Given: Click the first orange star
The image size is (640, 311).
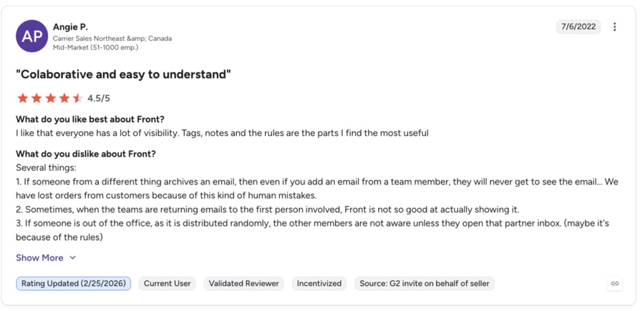Looking at the screenshot, I should (22, 98).
